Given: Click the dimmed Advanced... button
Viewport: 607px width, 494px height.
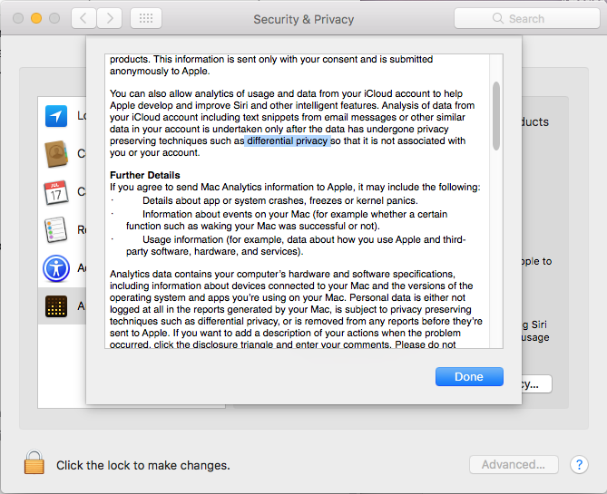Looking at the screenshot, I should [514, 464].
